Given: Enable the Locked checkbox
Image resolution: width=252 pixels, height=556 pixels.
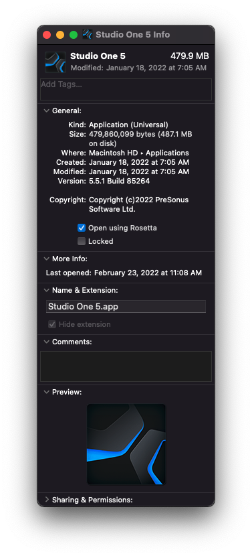Looking at the screenshot, I should click(82, 241).
